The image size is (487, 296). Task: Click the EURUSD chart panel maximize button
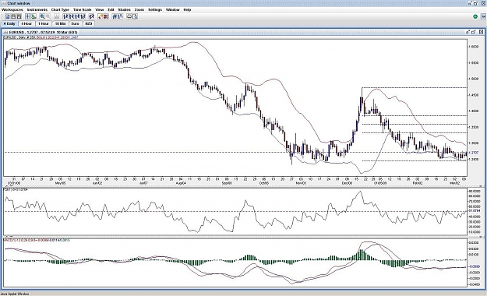pyautogui.click(x=474, y=32)
